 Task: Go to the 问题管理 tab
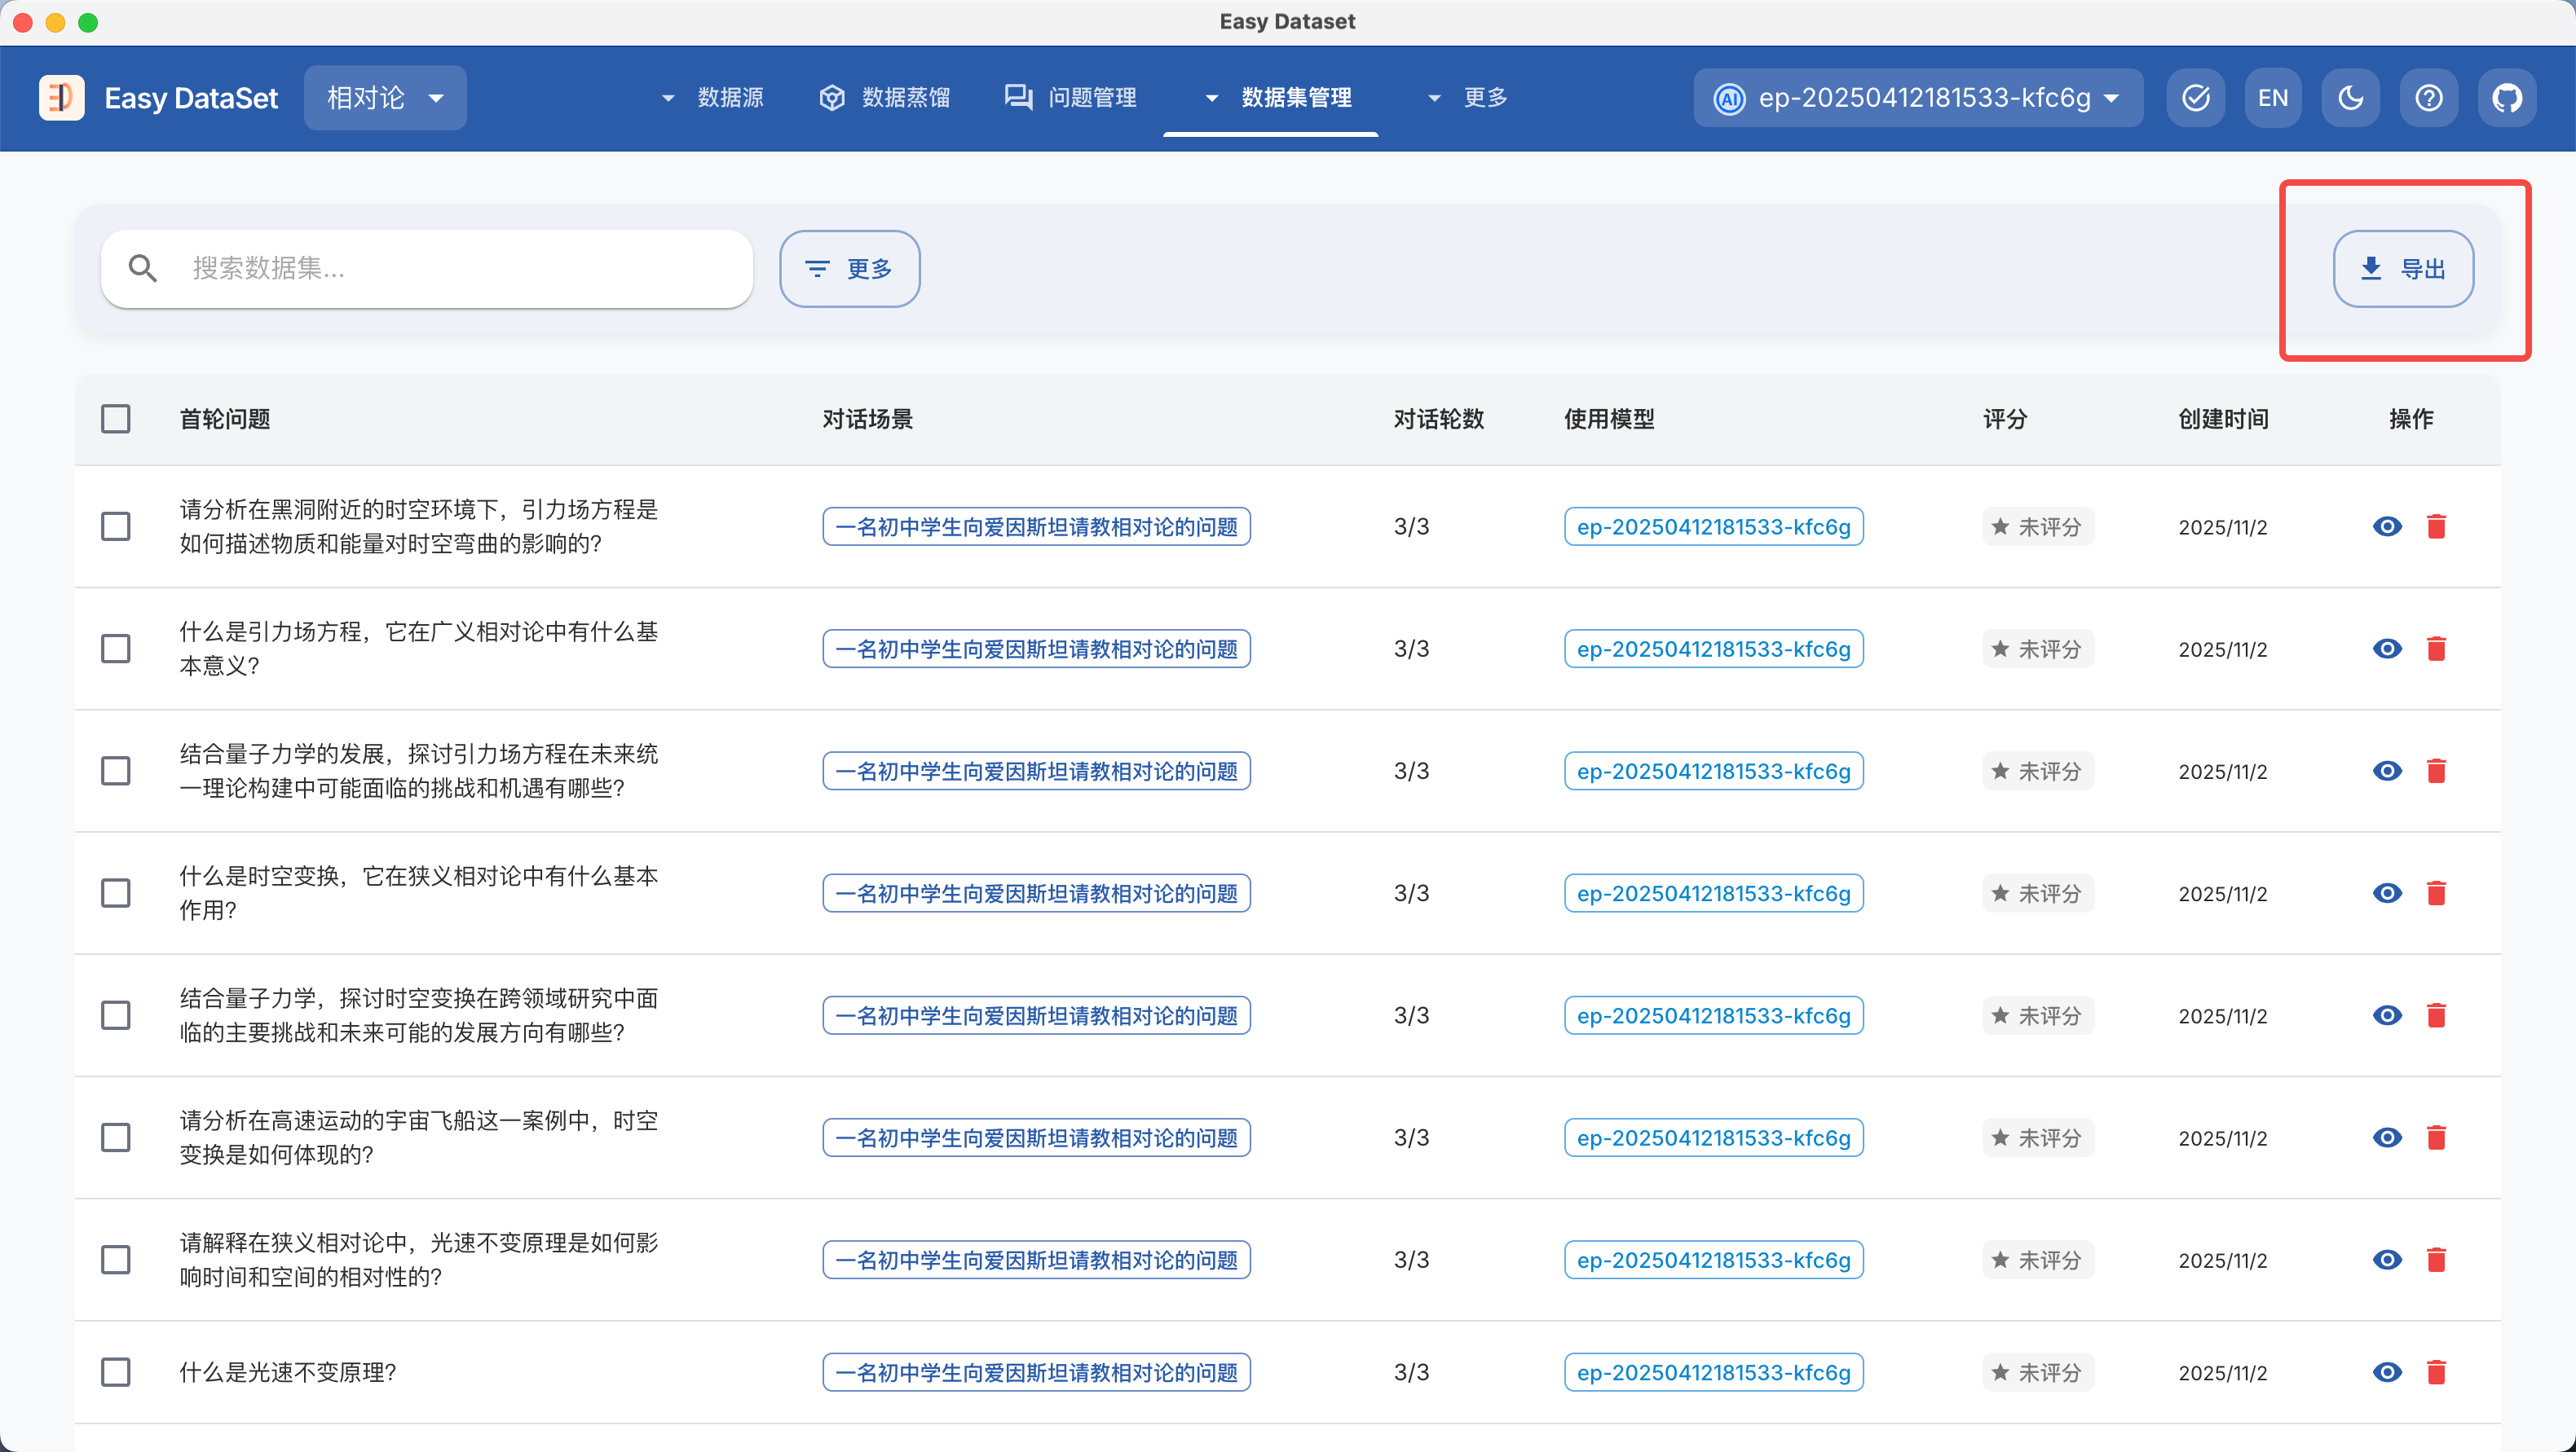[1071, 98]
